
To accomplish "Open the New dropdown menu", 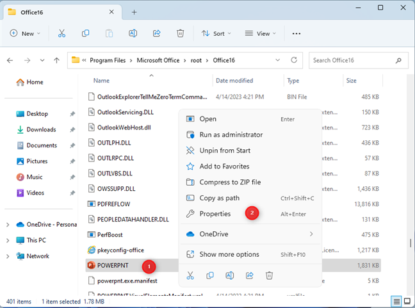I will click(25, 33).
